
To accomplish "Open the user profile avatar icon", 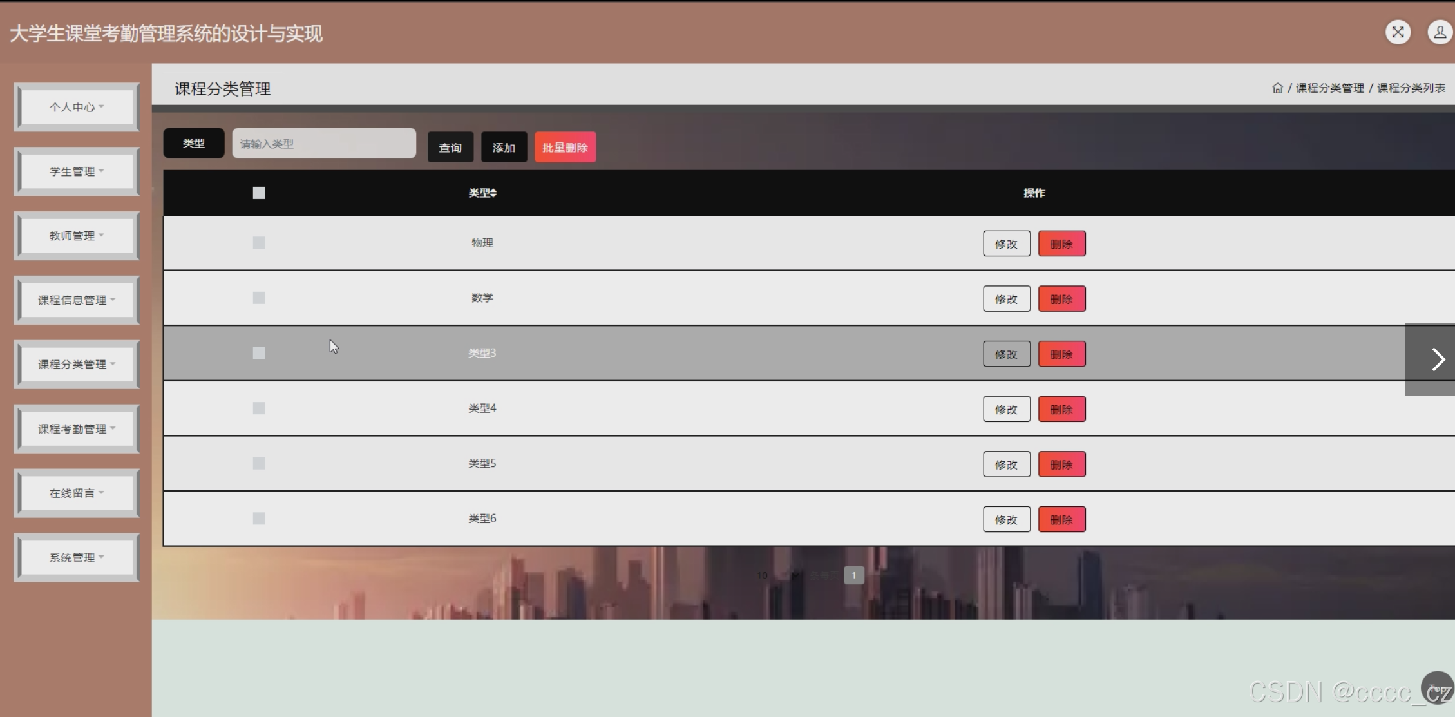I will [x=1440, y=32].
